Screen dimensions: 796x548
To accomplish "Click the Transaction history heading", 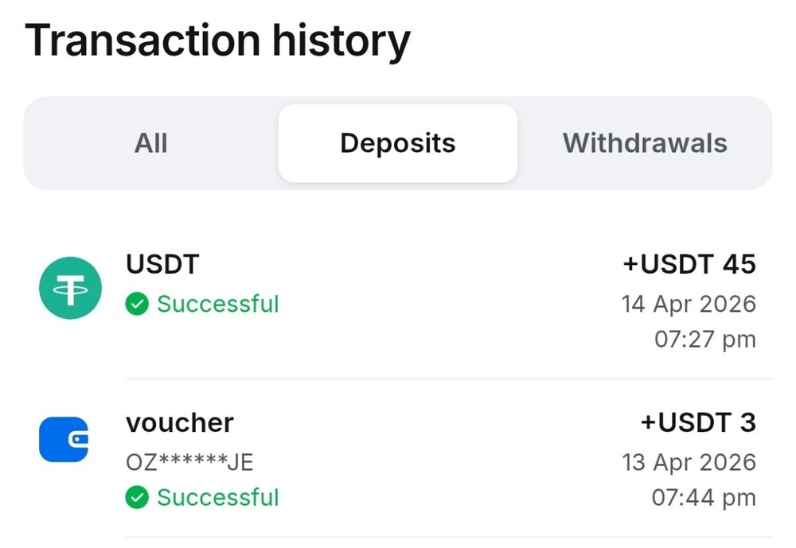I will coord(217,41).
